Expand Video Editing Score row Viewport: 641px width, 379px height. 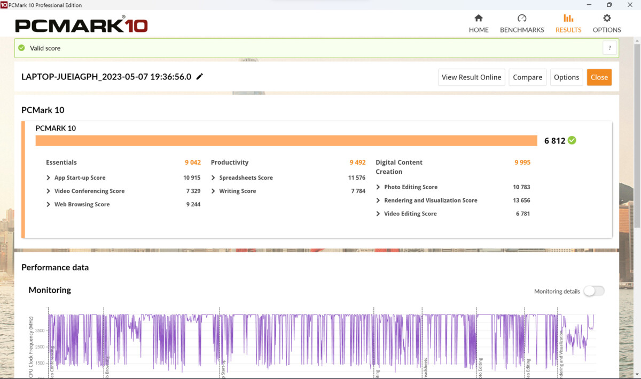378,214
